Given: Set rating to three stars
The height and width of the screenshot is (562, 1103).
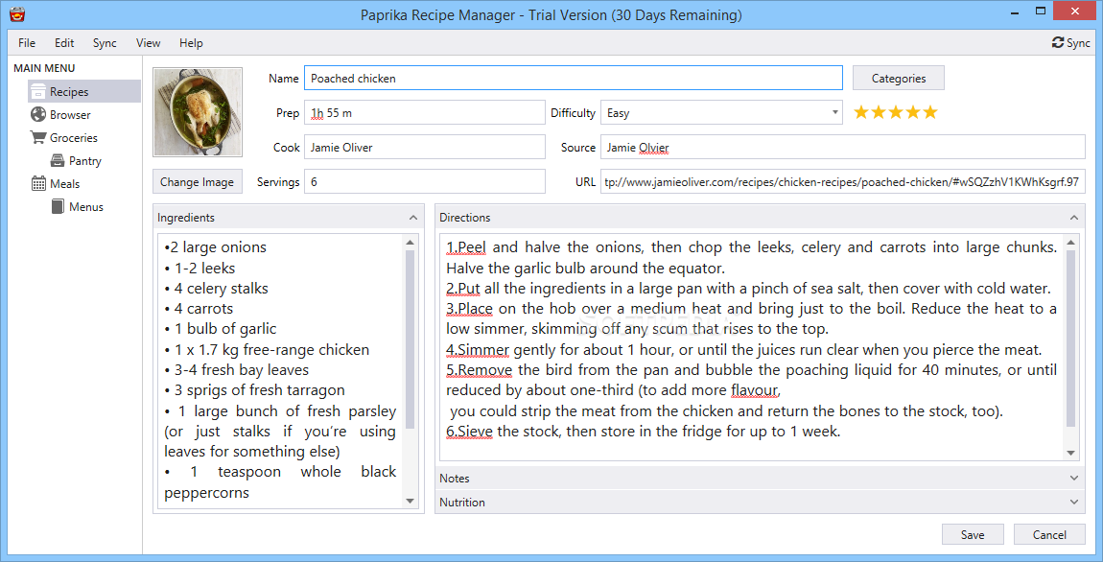Looking at the screenshot, I should (x=896, y=112).
